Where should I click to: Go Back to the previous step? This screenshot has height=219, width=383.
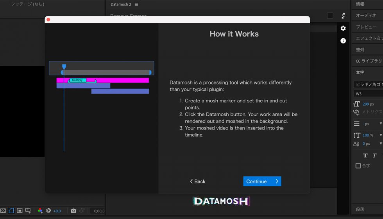point(198,181)
